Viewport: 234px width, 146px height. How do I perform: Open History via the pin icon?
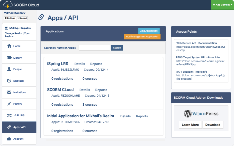[x=9, y=104]
